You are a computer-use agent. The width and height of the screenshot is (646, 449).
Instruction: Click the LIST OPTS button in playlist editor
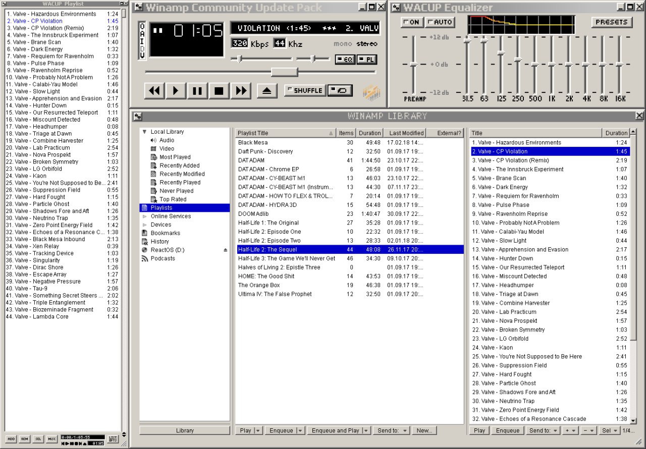pos(113,439)
